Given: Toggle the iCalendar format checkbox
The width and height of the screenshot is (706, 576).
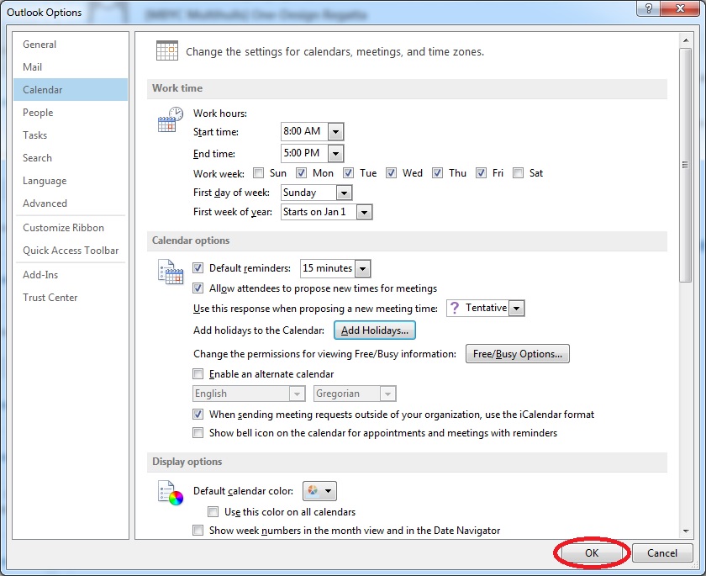Looking at the screenshot, I should click(x=198, y=415).
